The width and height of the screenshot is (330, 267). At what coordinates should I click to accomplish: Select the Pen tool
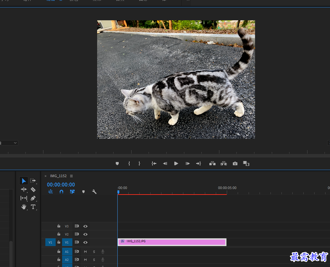tap(33, 198)
